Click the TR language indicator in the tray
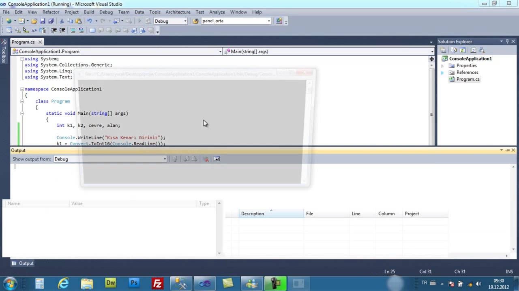This screenshot has width=519, height=291. [x=424, y=282]
